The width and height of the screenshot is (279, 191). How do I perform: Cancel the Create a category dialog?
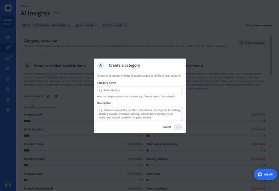pyautogui.click(x=167, y=127)
